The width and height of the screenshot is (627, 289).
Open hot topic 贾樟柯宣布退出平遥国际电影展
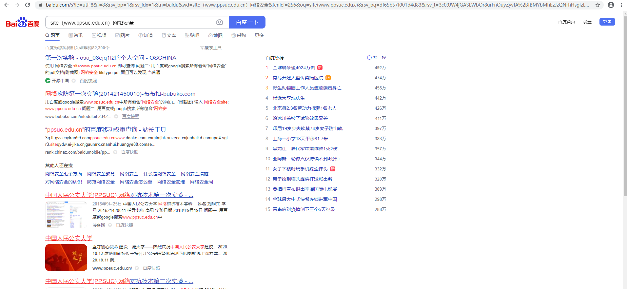(305, 189)
